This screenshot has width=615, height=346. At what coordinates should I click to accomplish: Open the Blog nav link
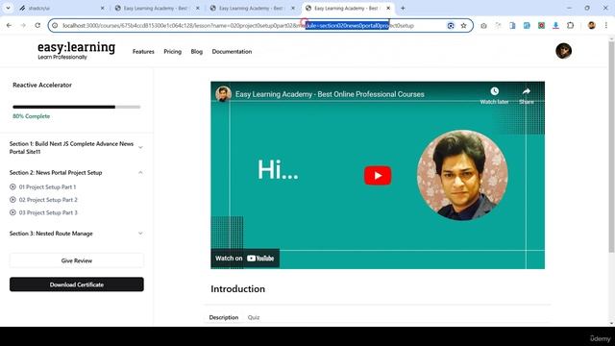[x=196, y=51]
